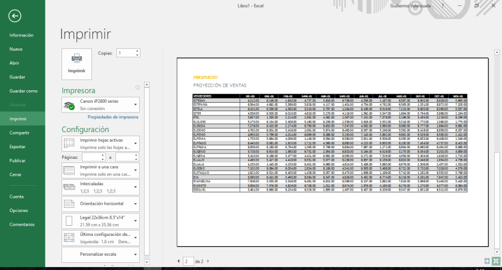The height and width of the screenshot is (270, 502).
Task: Open the Personalizar escala dropdown
Action: [100, 254]
